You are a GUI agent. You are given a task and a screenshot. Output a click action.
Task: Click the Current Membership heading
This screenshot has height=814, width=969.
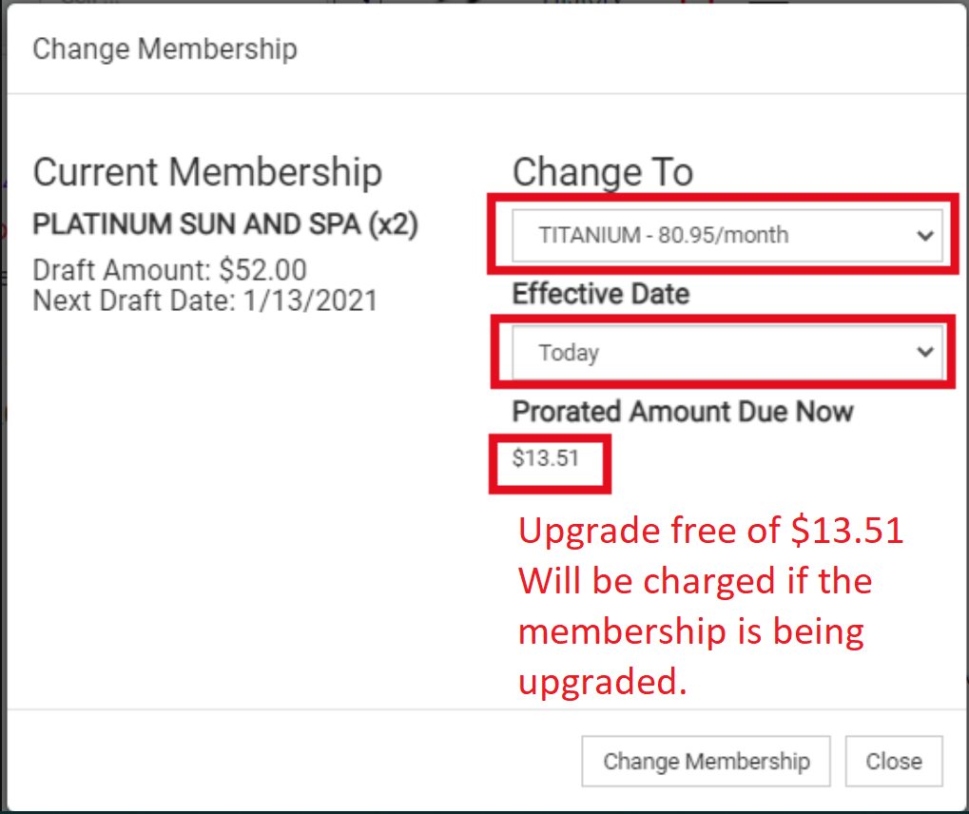207,172
